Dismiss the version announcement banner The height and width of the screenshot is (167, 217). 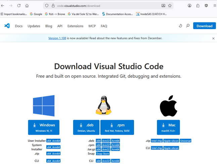(x=213, y=39)
